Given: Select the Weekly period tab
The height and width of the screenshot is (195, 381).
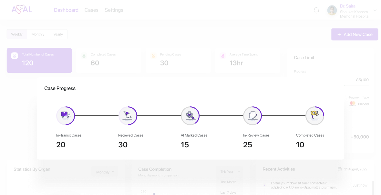Looking at the screenshot, I should click(x=17, y=34).
